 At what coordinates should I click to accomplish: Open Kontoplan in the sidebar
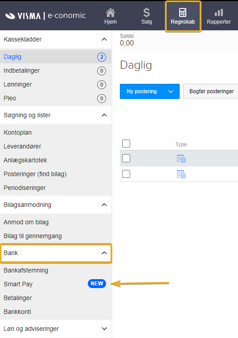18,132
